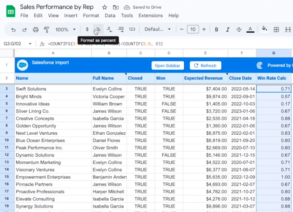Toggle bold formatting
This screenshot has height=212, width=293.
[217, 29]
